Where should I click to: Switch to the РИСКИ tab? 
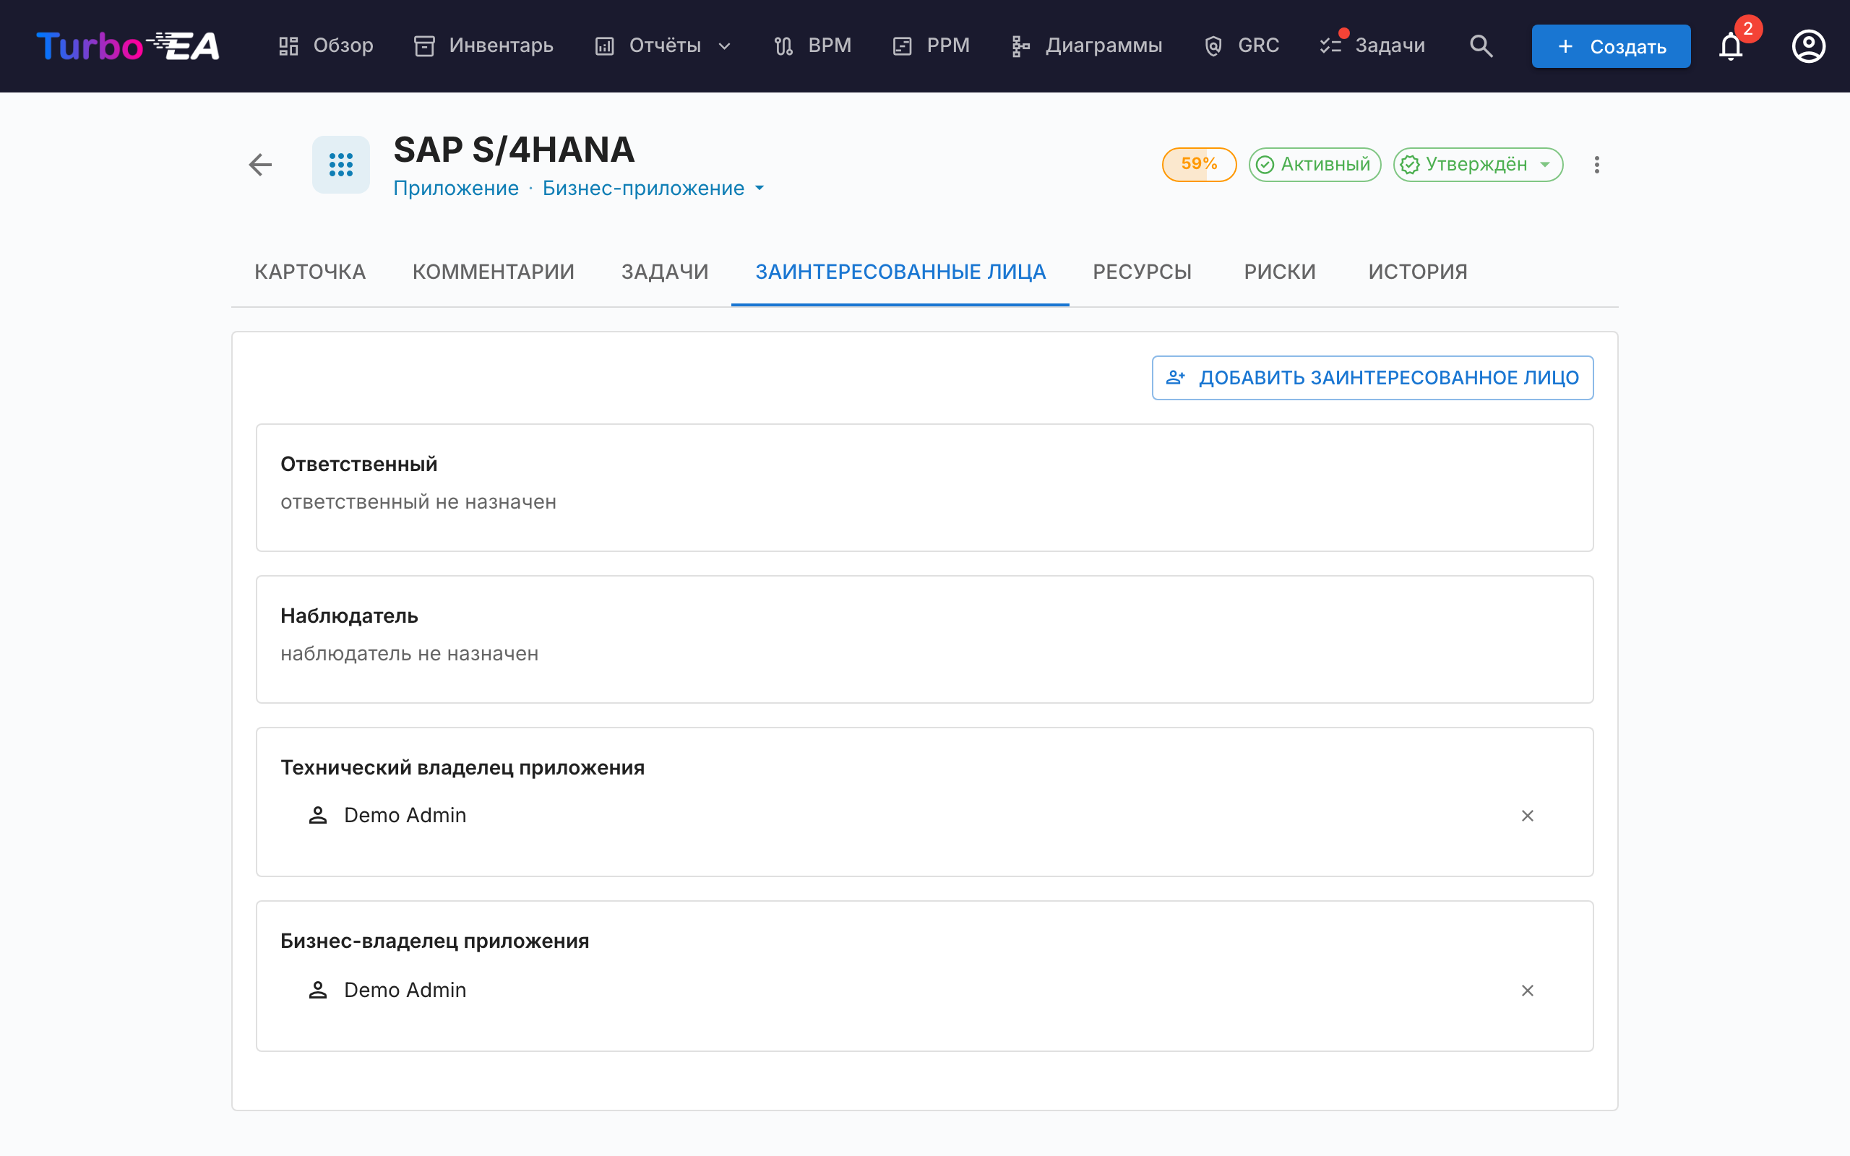(1280, 272)
